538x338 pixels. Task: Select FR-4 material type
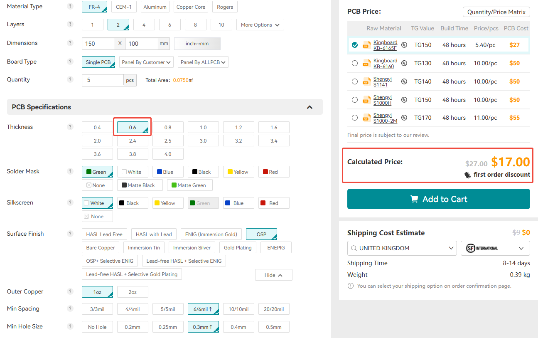pyautogui.click(x=94, y=7)
